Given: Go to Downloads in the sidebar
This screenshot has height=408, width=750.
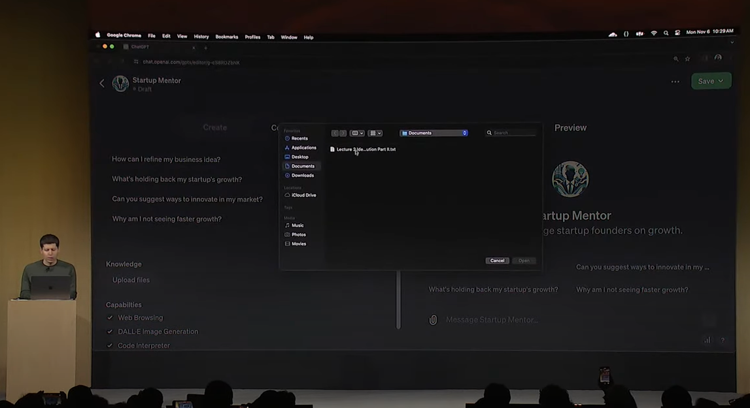Looking at the screenshot, I should [x=302, y=176].
